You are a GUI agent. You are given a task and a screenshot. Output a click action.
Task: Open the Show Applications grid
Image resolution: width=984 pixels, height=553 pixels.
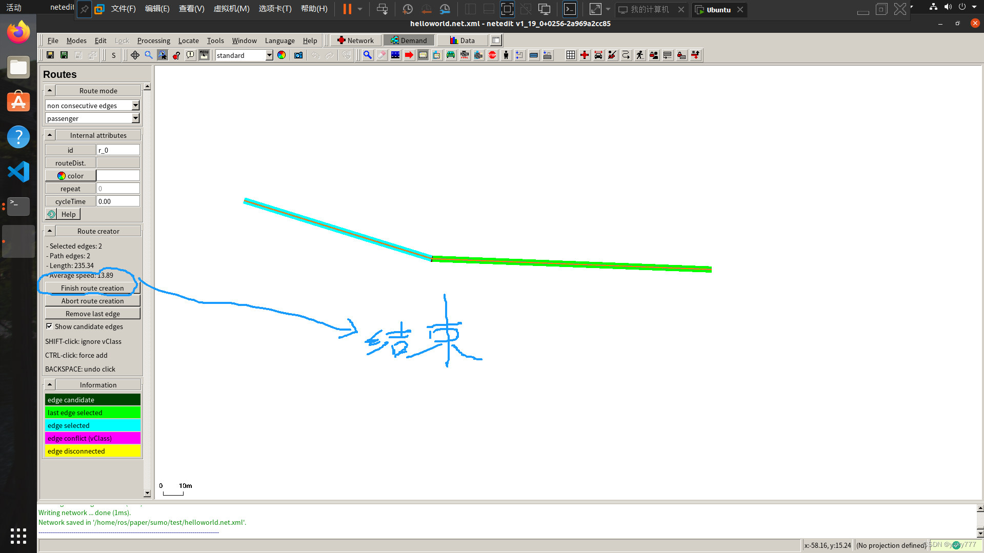pos(18,536)
